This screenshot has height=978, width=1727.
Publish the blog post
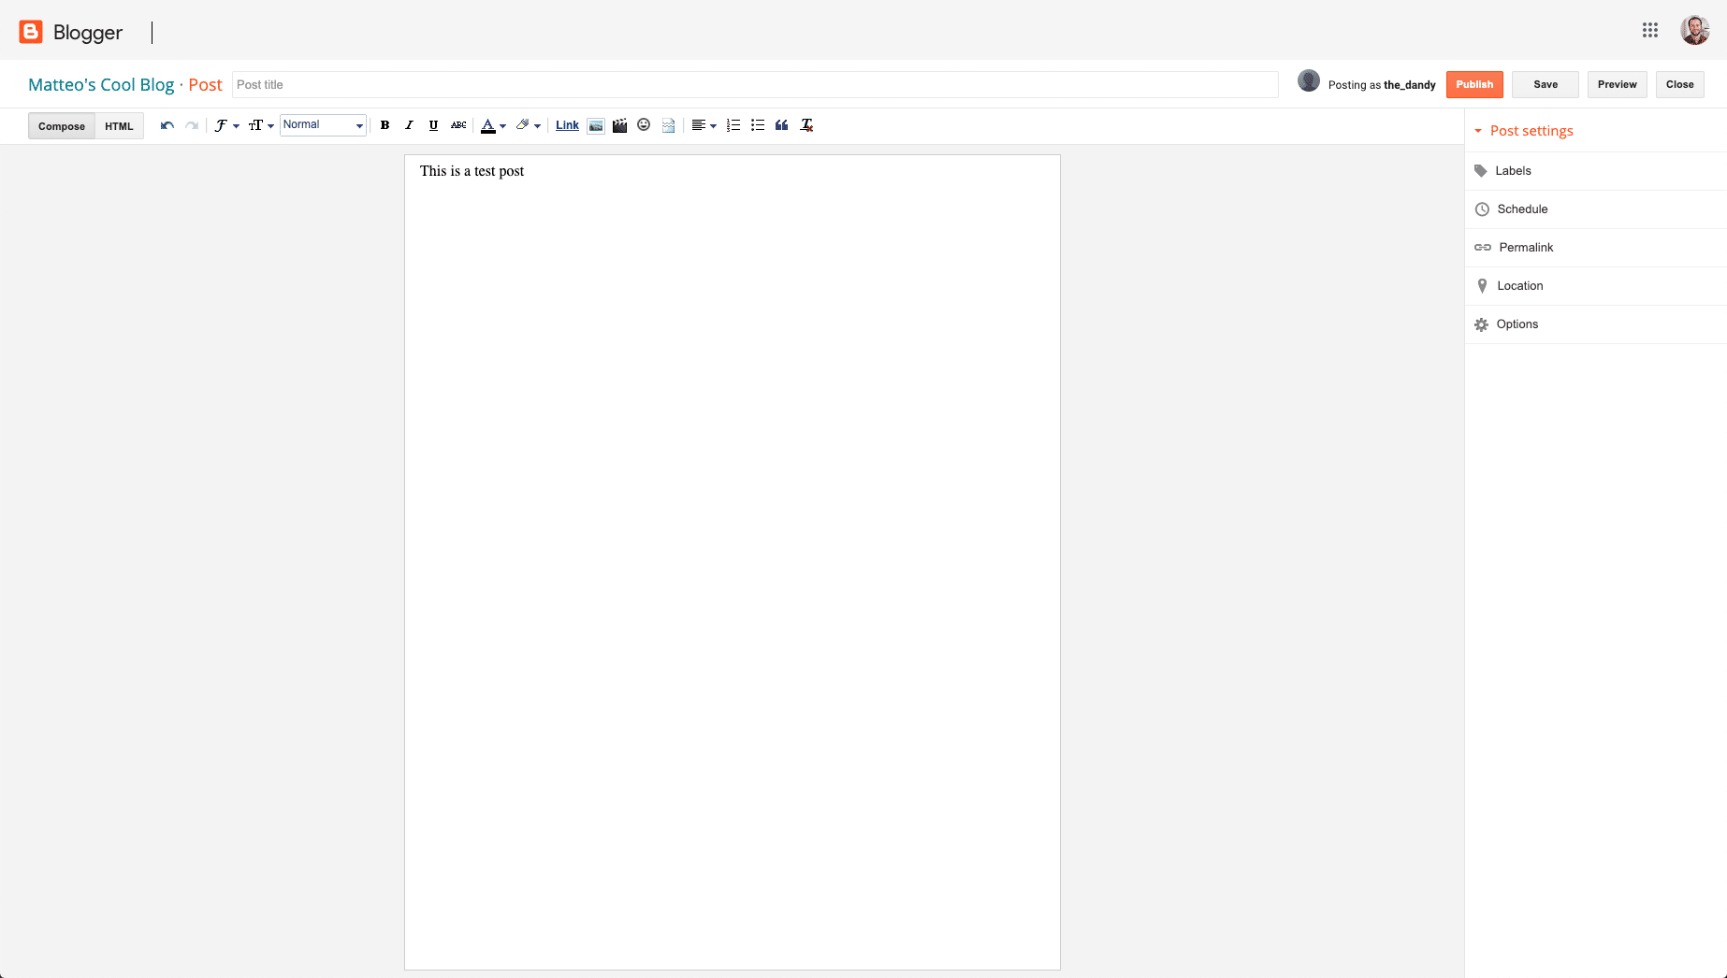click(1474, 84)
